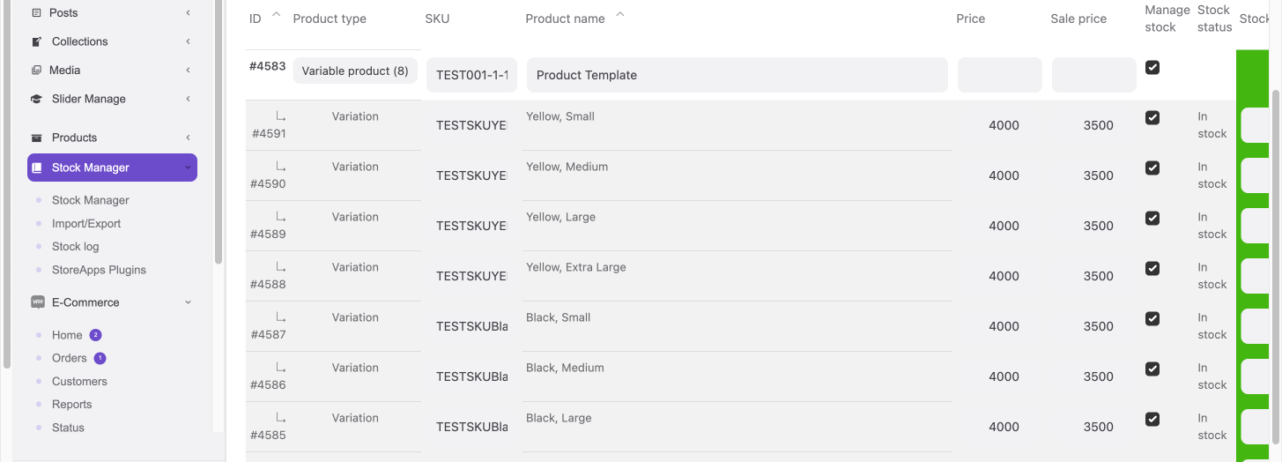Click the E-Commerce Woo icon
The width and height of the screenshot is (1282, 462).
point(38,302)
